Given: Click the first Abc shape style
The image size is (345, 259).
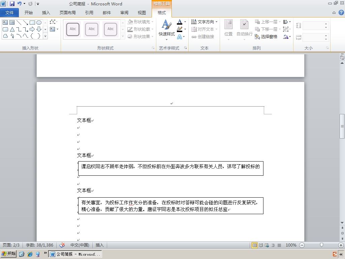Looking at the screenshot, I should 73,29.
